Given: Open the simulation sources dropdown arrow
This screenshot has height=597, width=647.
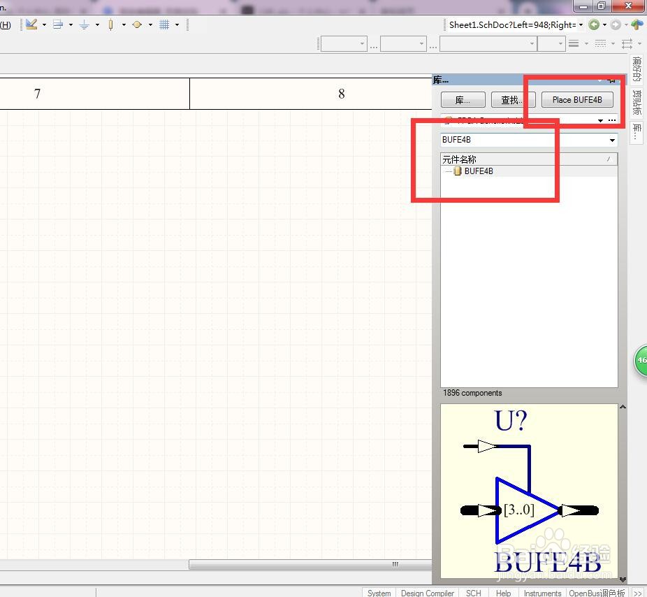Looking at the screenshot, I should point(151,25).
